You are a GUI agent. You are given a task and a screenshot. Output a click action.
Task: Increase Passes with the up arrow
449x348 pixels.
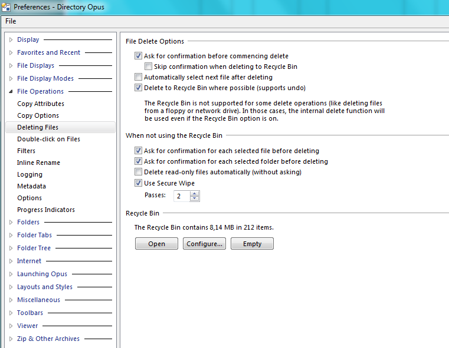(x=195, y=194)
